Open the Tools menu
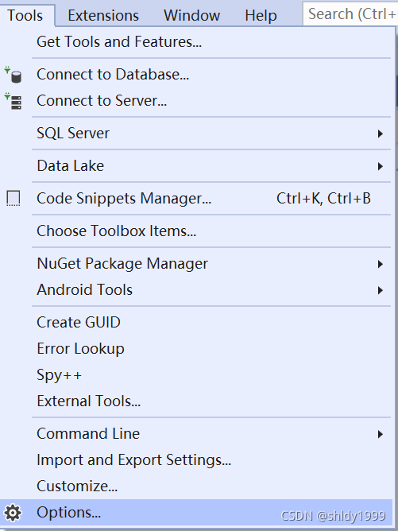Image resolution: width=398 pixels, height=531 pixels. (x=25, y=16)
